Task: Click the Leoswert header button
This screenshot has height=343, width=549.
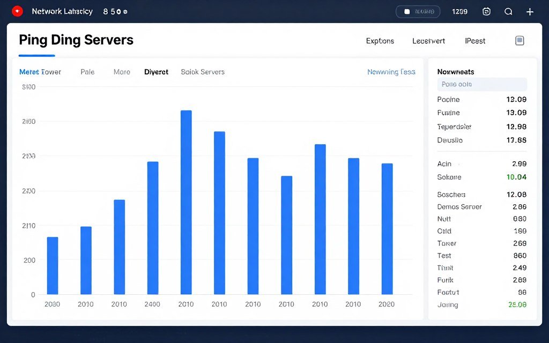Action: pyautogui.click(x=428, y=41)
